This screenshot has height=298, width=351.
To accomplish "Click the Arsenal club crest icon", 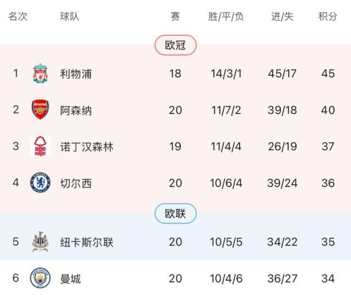I will [40, 110].
